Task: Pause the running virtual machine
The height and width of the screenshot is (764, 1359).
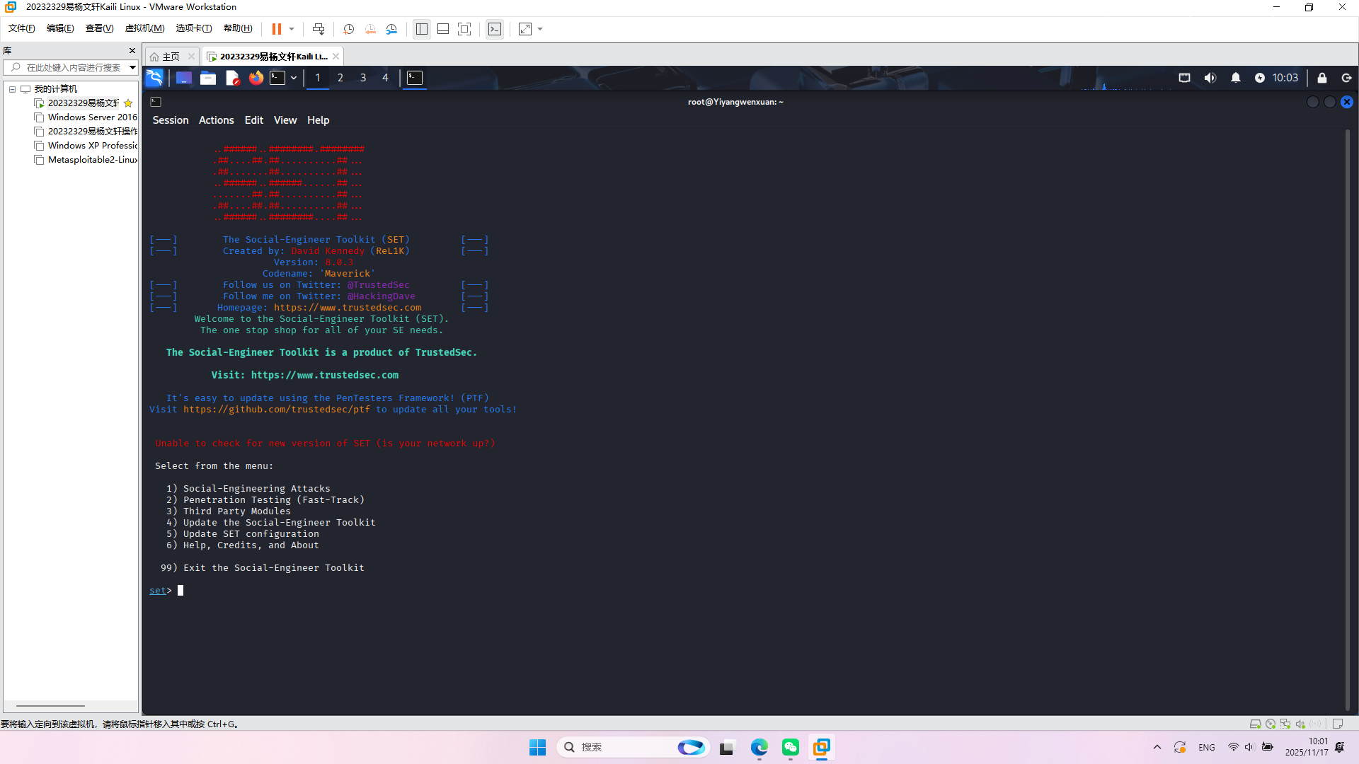Action: [x=276, y=29]
